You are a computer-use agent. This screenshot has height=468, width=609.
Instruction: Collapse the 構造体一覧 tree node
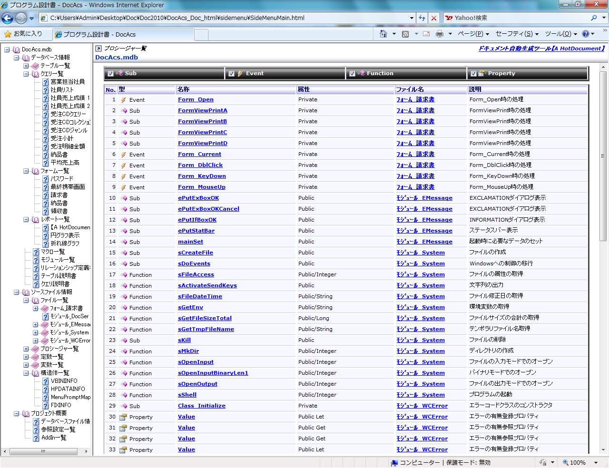[26, 373]
